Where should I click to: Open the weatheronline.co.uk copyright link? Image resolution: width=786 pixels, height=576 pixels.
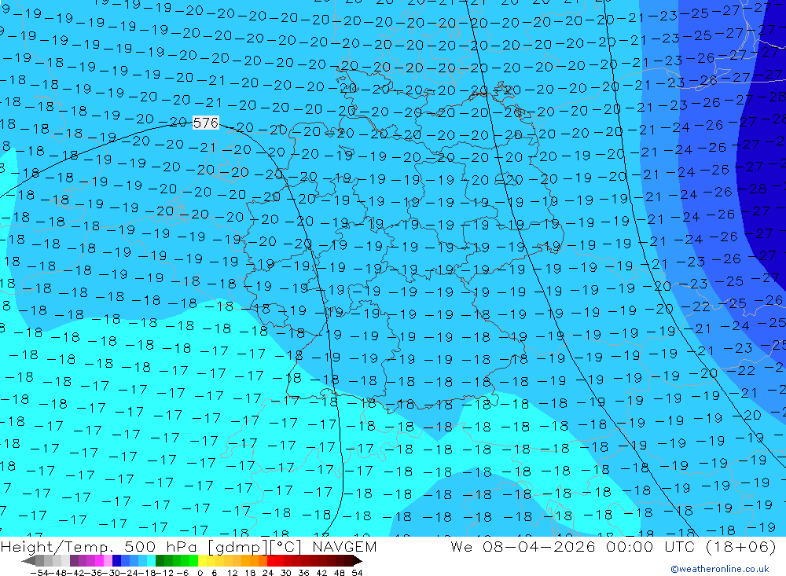[x=719, y=569]
